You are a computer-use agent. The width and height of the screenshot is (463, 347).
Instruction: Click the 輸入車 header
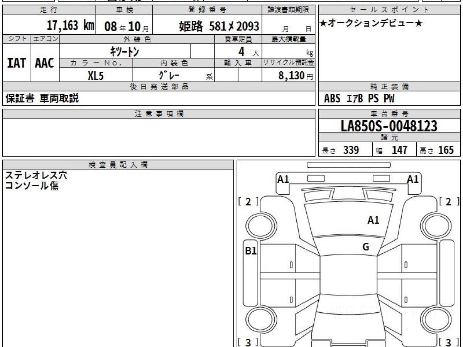[x=238, y=63]
